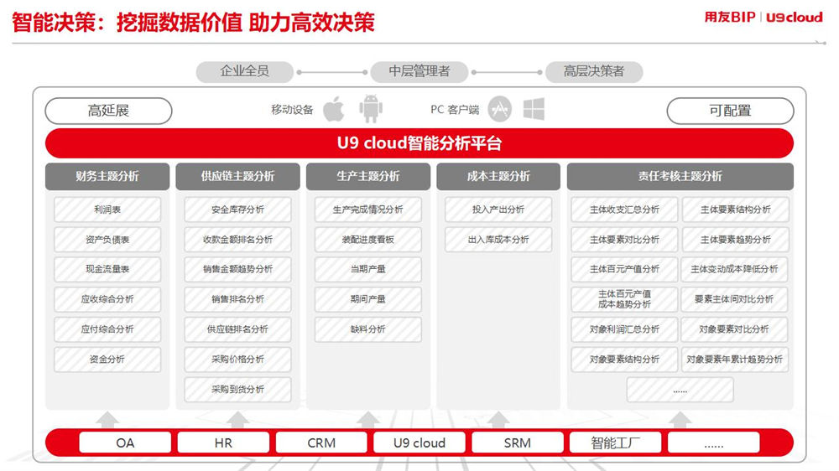Image resolution: width=839 pixels, height=471 pixels.
Task: Select the U9 cloud box in bottom bar
Action: (419, 443)
